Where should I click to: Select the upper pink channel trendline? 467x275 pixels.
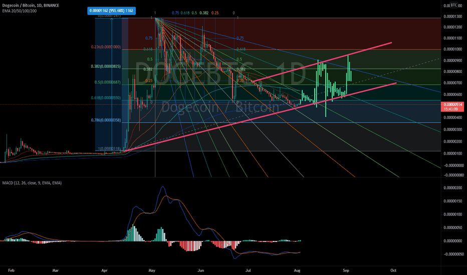point(322,62)
